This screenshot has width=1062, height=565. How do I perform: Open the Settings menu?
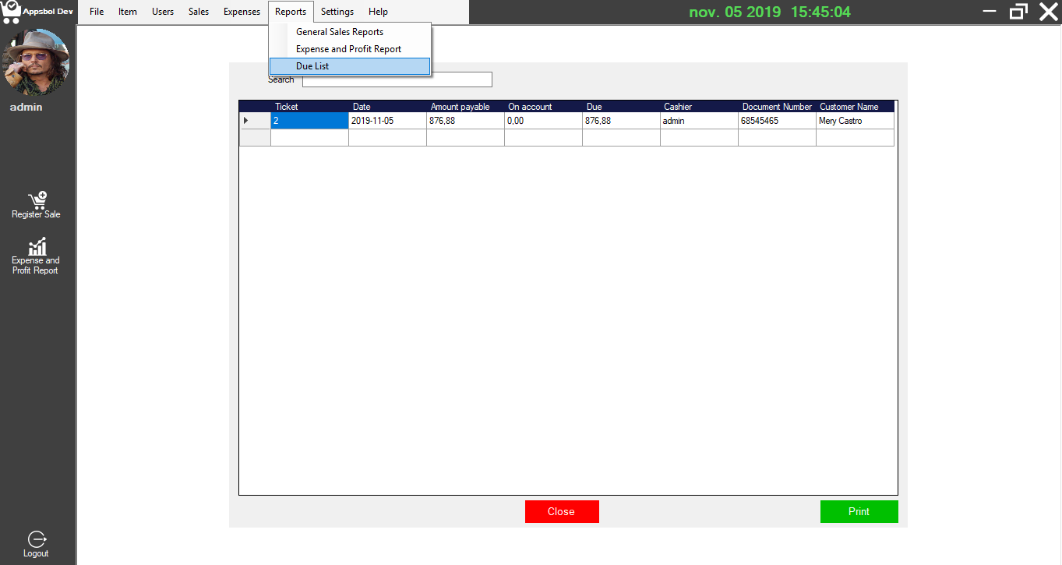pyautogui.click(x=337, y=11)
